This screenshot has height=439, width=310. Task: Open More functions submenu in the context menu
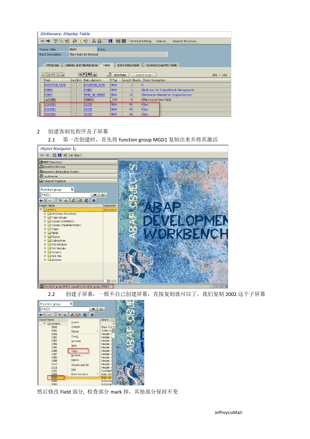[x=84, y=374]
